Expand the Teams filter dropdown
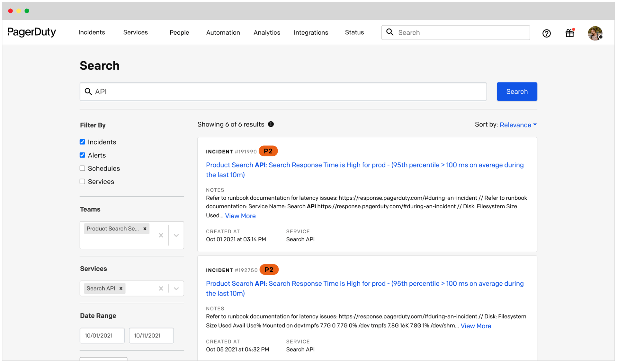Screen dimensions: 617x363 click(176, 235)
